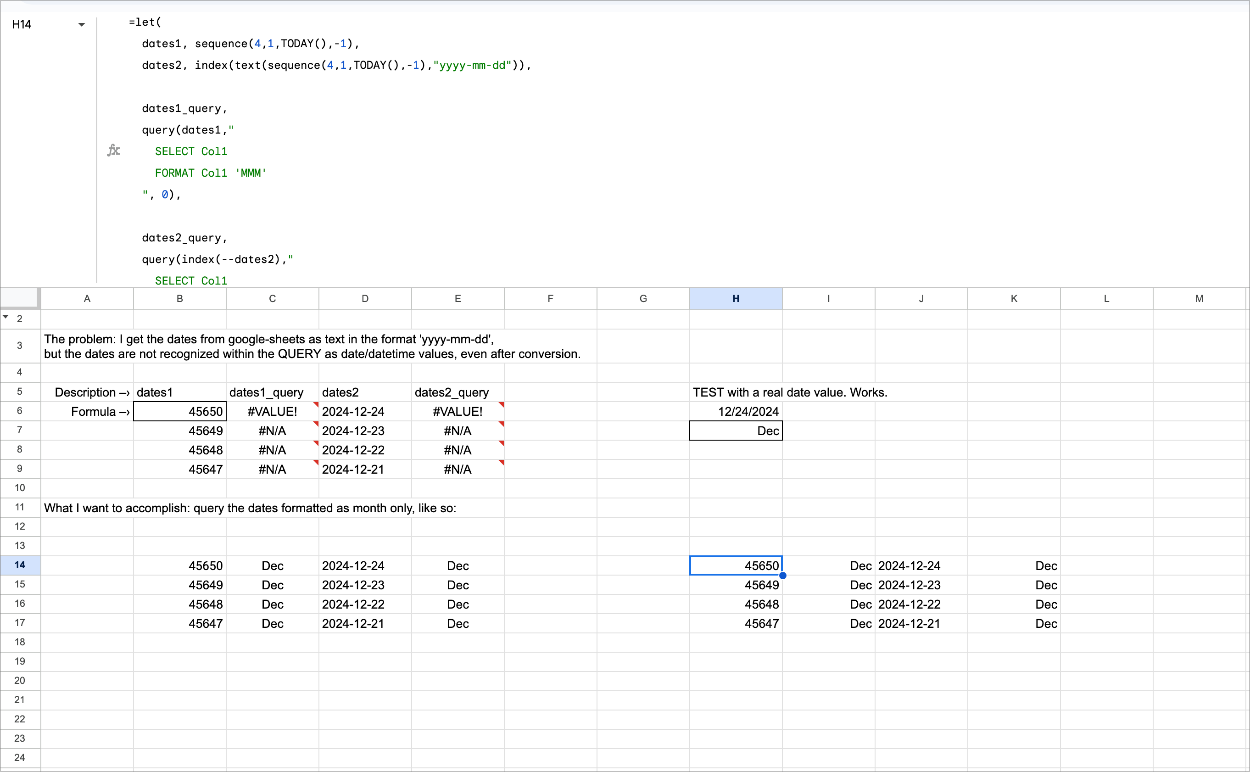Collapse the row group arrow beside row 2

point(6,317)
